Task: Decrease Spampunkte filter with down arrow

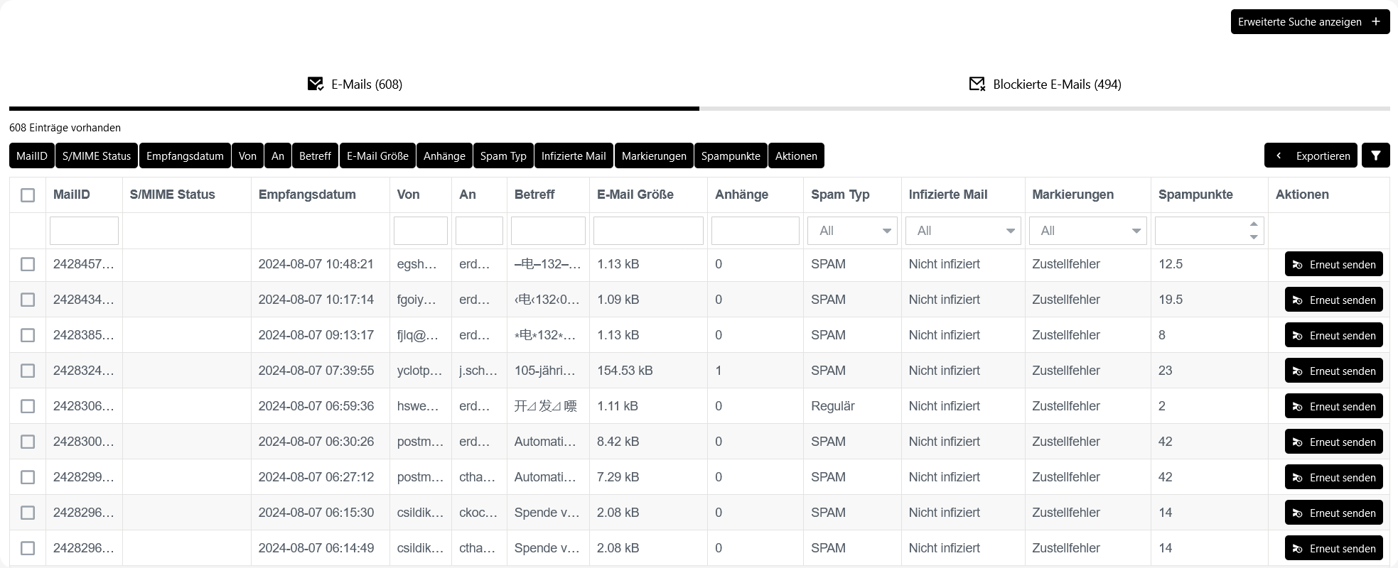Action: click(x=1254, y=237)
